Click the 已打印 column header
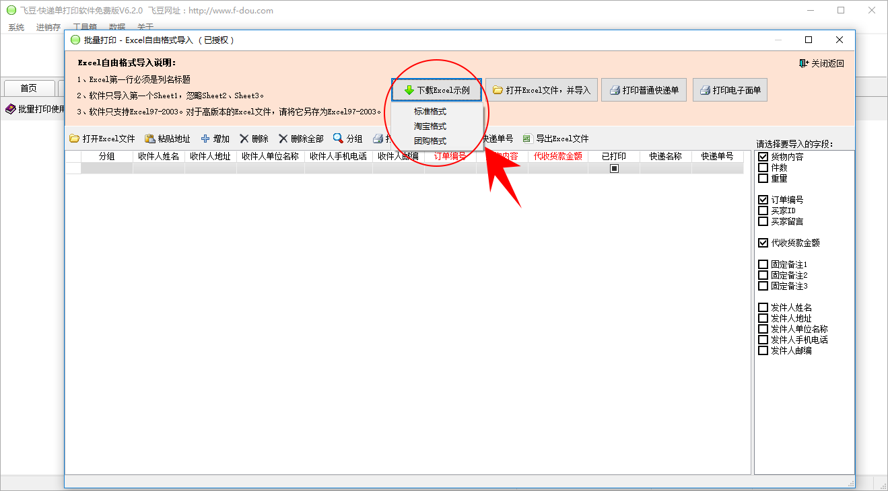888x491 pixels. pos(614,156)
